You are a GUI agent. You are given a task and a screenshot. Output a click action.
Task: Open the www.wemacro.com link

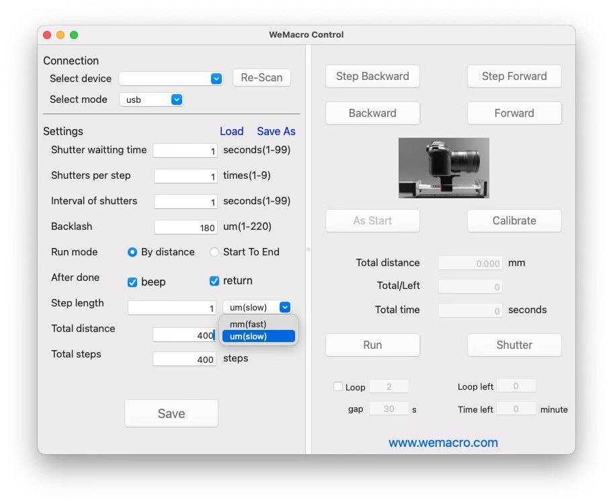pyautogui.click(x=443, y=443)
